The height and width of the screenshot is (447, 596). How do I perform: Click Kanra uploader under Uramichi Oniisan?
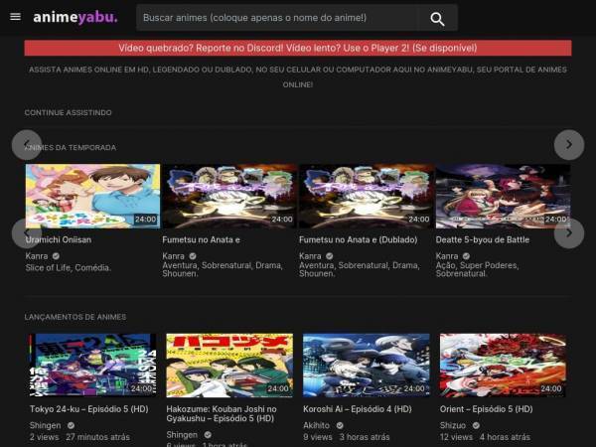[37, 256]
